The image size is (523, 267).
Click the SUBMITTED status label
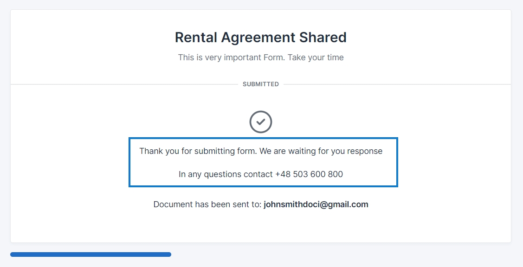pos(261,84)
